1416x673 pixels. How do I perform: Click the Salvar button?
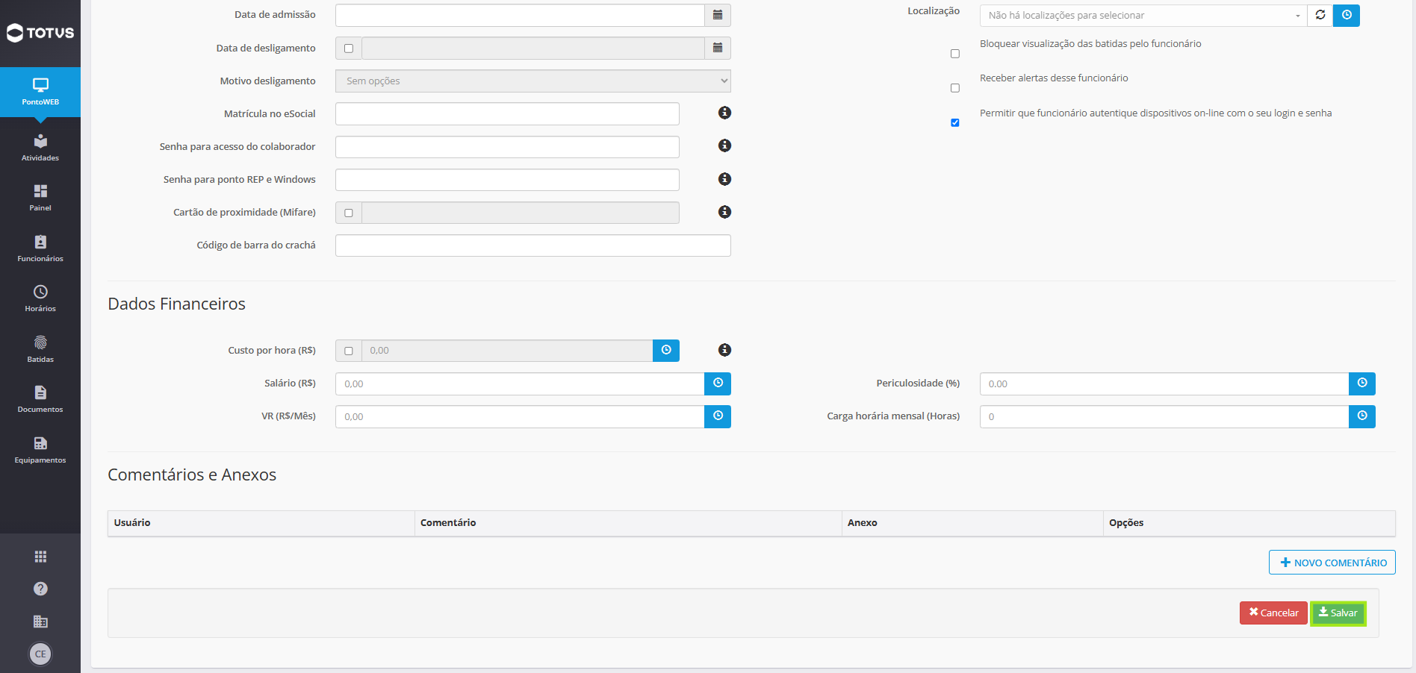click(x=1338, y=613)
